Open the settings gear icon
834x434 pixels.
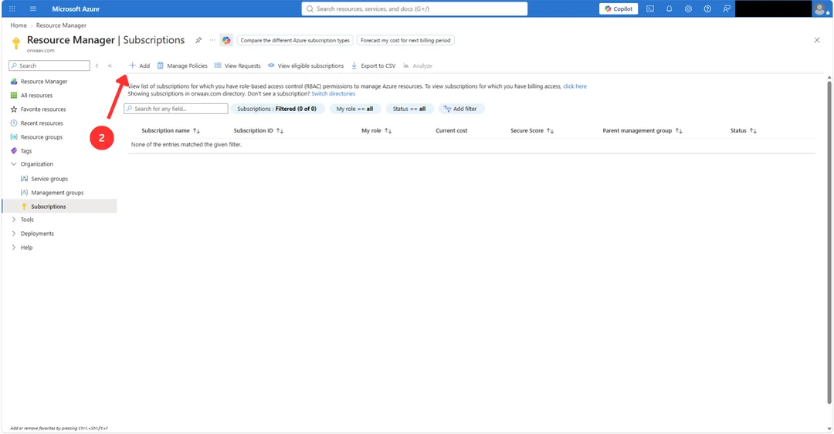point(688,9)
